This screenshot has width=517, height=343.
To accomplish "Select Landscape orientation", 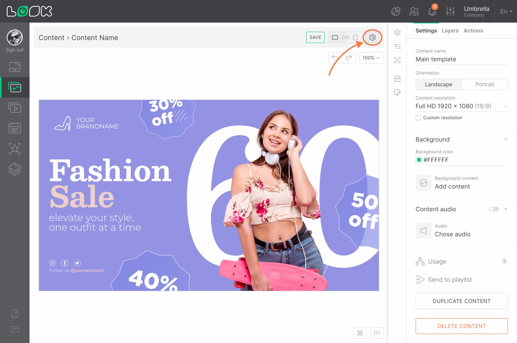I will point(438,84).
